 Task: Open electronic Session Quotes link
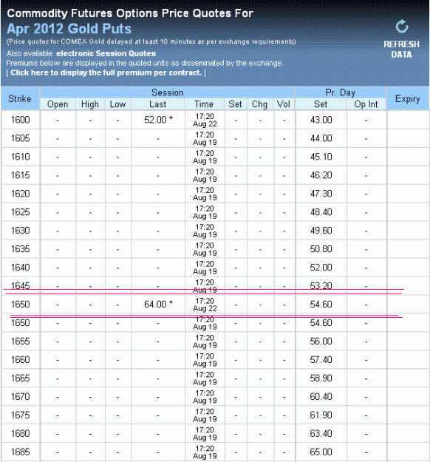(x=106, y=53)
